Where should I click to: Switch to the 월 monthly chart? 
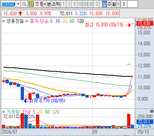(x=114, y=4)
